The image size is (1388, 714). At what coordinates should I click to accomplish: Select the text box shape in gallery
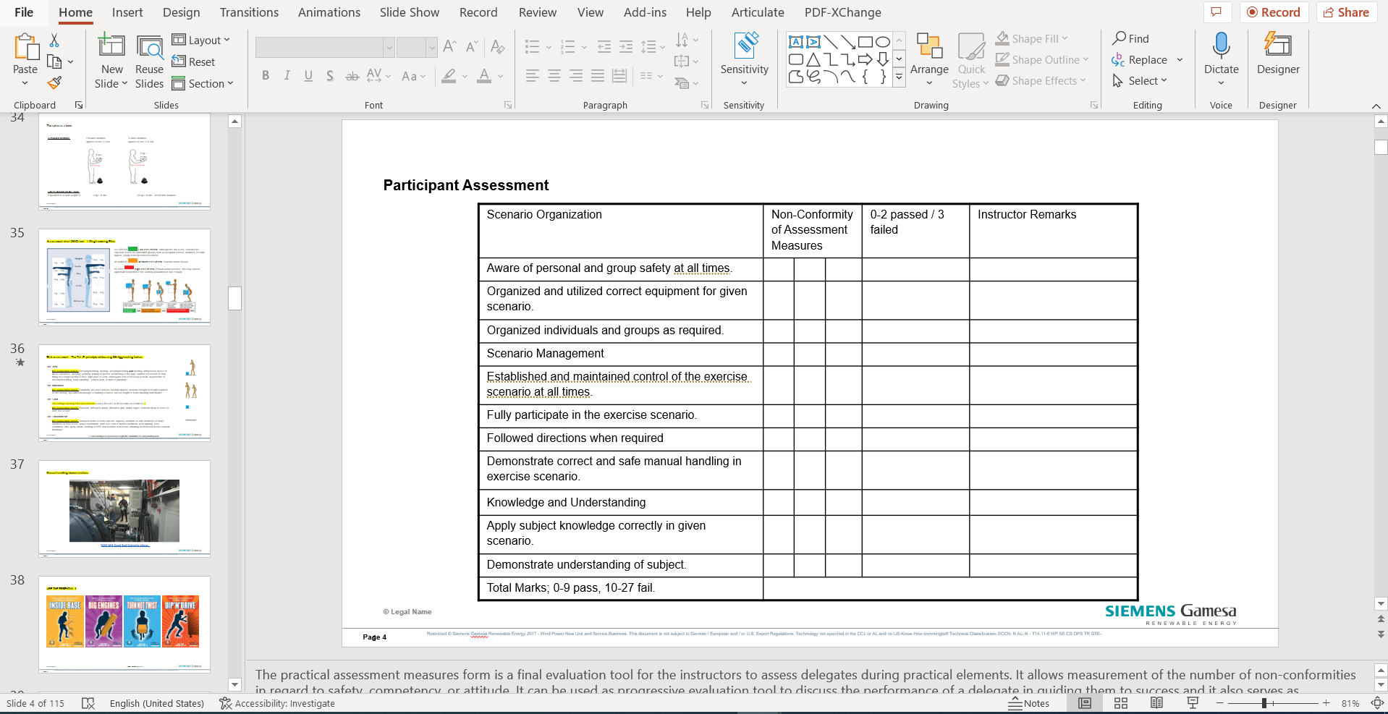[796, 42]
